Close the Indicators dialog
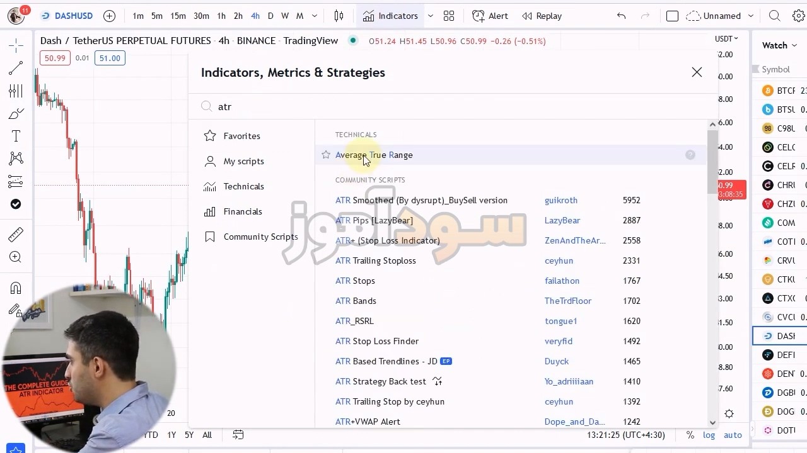807x453 pixels. point(697,72)
